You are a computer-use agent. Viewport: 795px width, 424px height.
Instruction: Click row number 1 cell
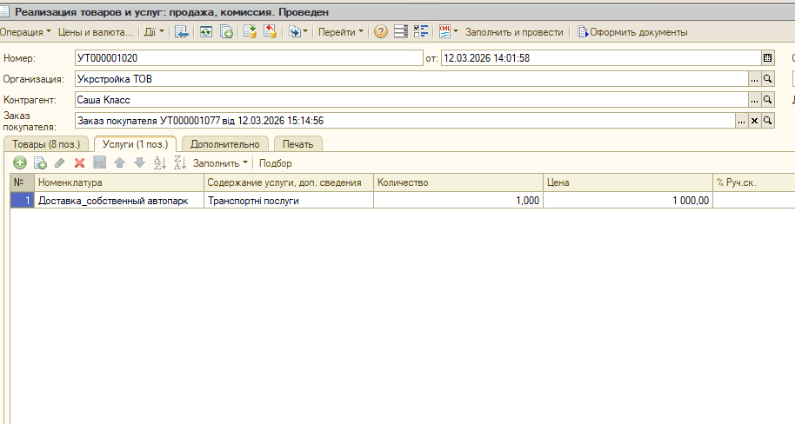[x=23, y=201]
